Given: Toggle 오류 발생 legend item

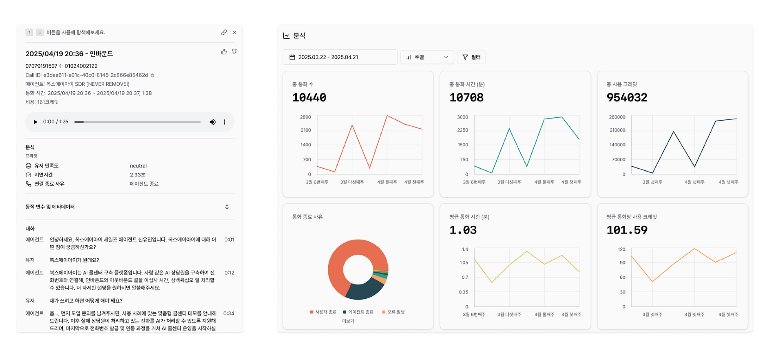Looking at the screenshot, I should click(x=393, y=312).
